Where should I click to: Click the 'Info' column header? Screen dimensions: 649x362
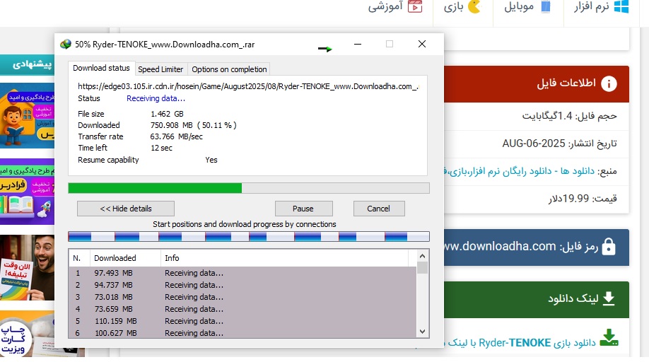point(284,258)
